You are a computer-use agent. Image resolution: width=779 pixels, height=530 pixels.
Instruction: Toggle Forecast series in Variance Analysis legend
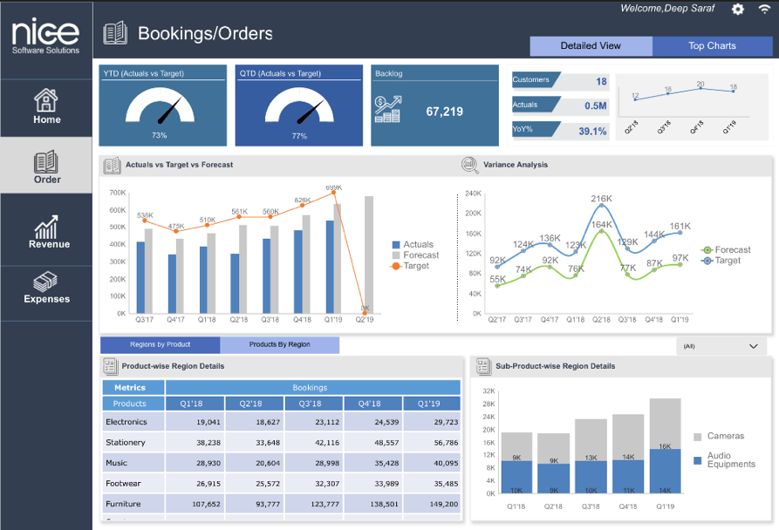click(731, 250)
